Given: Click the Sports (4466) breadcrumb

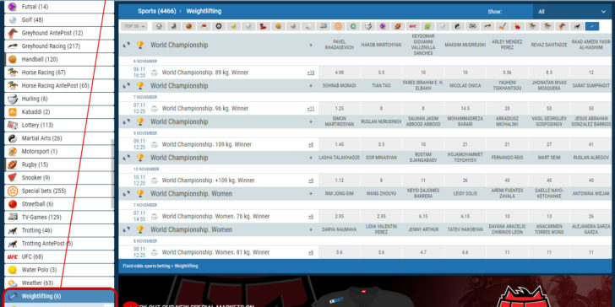Looking at the screenshot, I should click(157, 11).
